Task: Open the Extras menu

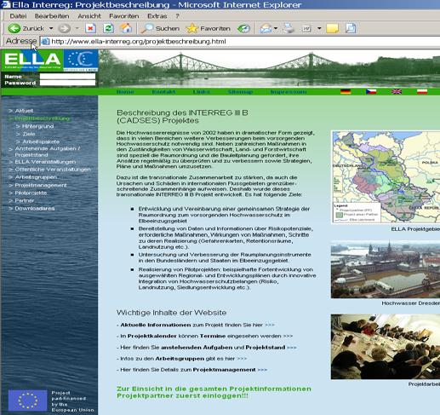Action: [x=157, y=16]
